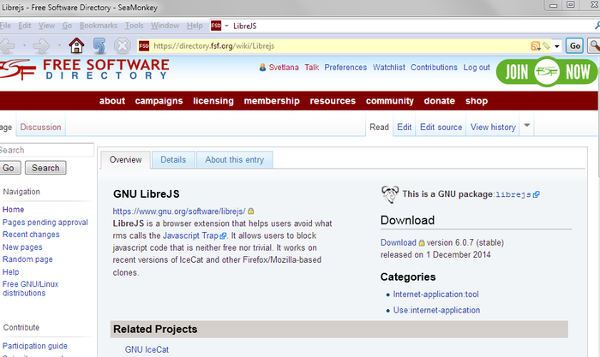Screen dimensions: 600x357
Task: Reload the page with the blue arrow
Action: point(99,46)
